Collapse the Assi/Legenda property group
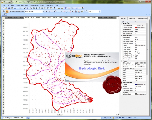 click(x=122, y=35)
